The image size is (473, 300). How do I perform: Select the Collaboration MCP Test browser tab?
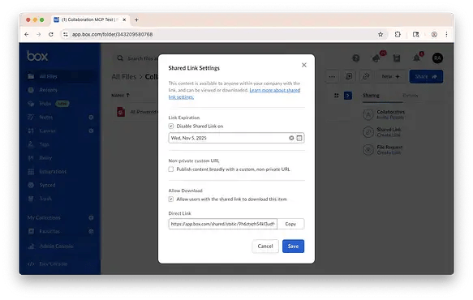point(90,19)
